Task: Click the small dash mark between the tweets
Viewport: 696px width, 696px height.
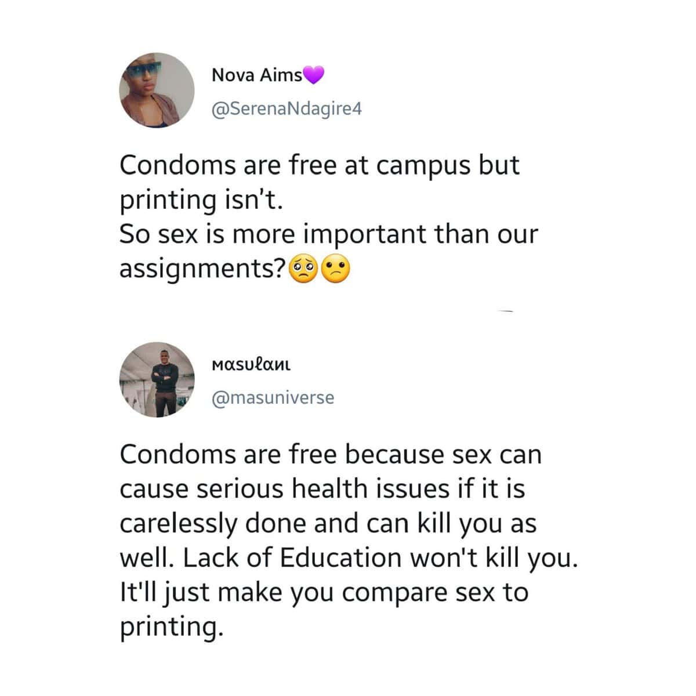Action: point(506,313)
